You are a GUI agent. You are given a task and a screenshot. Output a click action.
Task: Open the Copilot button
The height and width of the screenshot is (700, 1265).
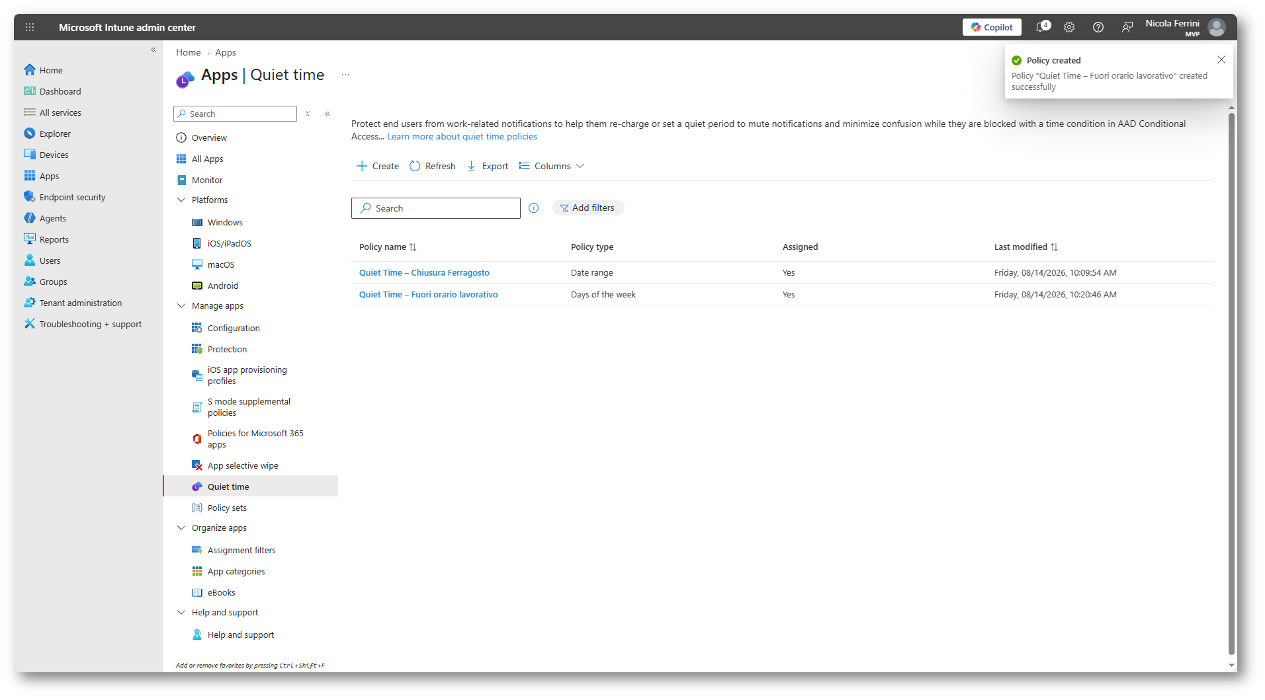pyautogui.click(x=992, y=27)
